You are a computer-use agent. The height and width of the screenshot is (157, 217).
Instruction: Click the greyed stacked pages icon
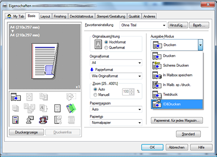coord(16,108)
